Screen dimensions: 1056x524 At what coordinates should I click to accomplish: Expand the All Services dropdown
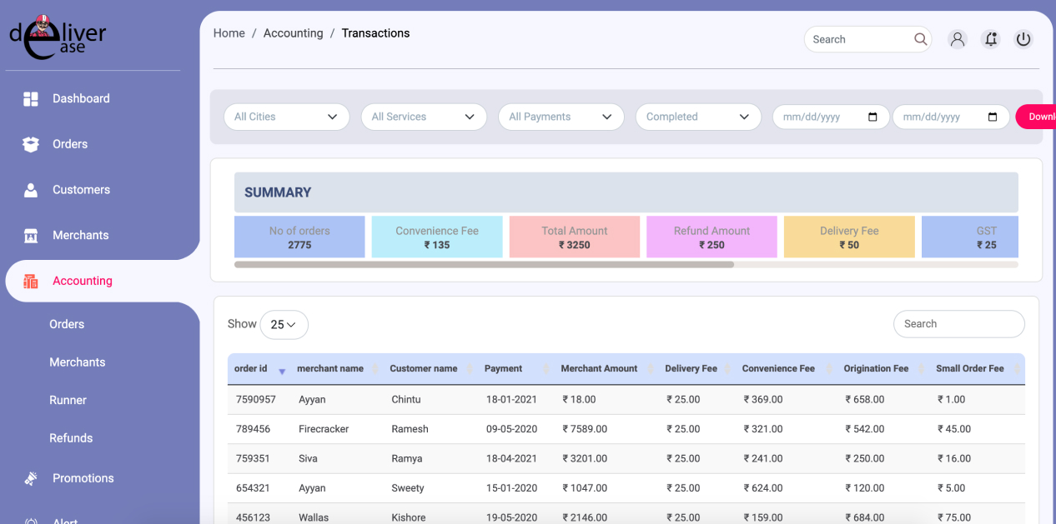click(x=424, y=117)
